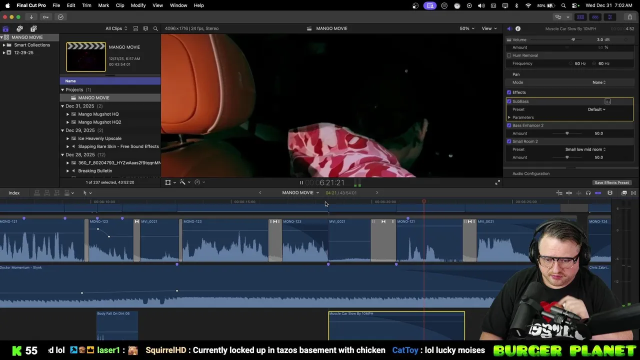Go forward in timeline history arrow
The height and width of the screenshot is (360, 640).
point(377,192)
